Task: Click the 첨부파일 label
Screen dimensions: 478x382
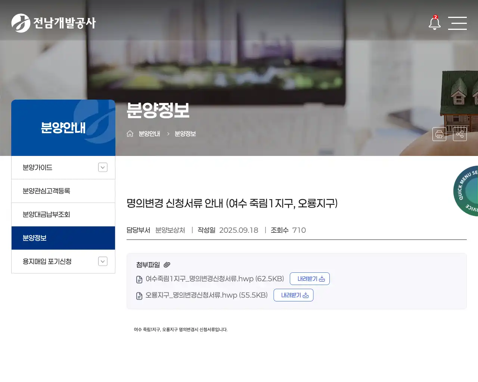Action: tap(148, 264)
